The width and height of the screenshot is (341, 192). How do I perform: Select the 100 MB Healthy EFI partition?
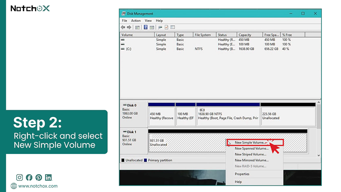point(186,114)
